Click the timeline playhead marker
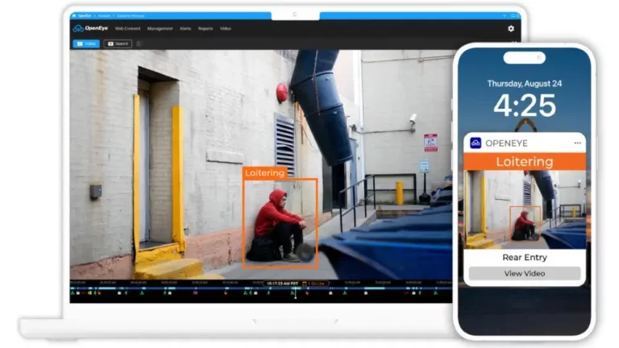 (x=295, y=292)
